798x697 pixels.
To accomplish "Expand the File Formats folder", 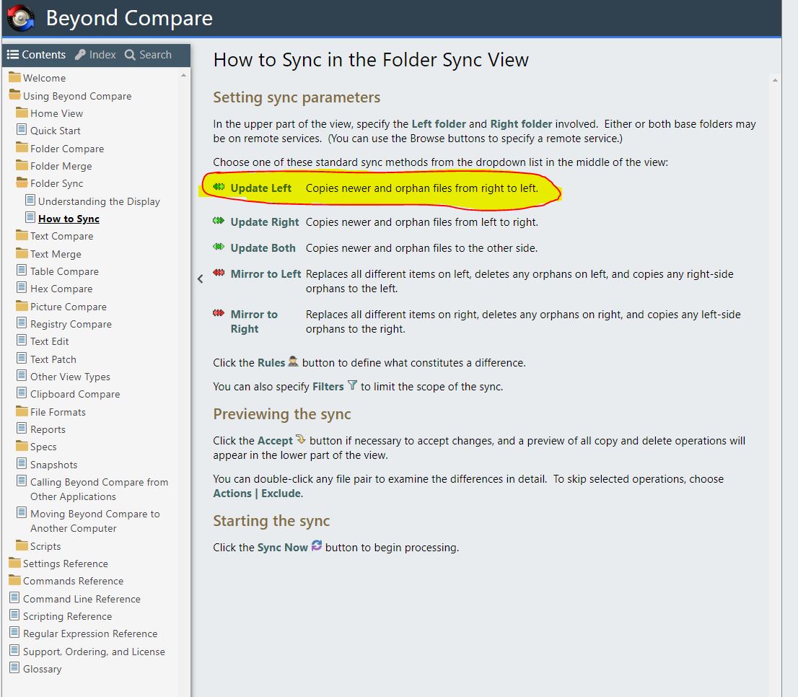I will (51, 411).
